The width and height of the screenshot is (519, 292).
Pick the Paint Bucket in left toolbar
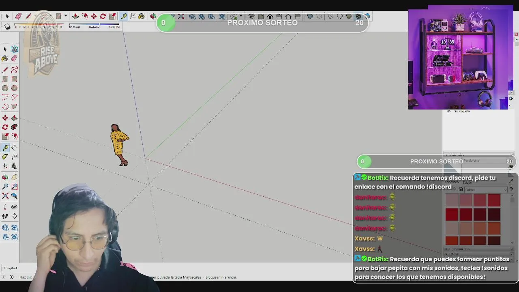pos(5,59)
